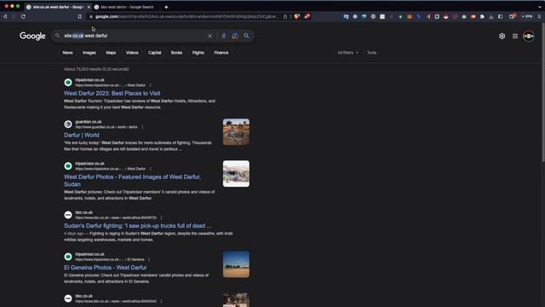Filter results by Finance
The height and width of the screenshot is (307, 545).
tap(221, 53)
